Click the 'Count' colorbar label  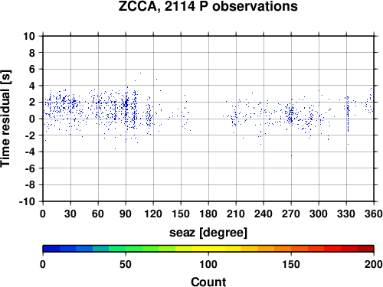(208, 282)
